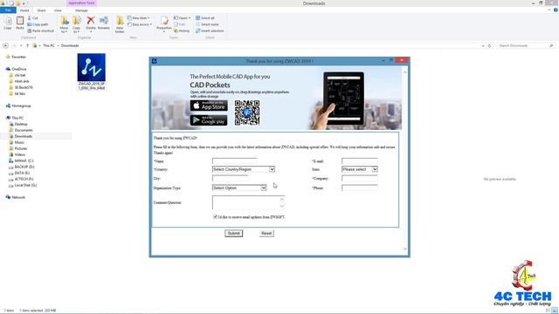This screenshot has width=559, height=314.
Task: Click the search magnifier icon in Explorer
Action: click(x=551, y=45)
